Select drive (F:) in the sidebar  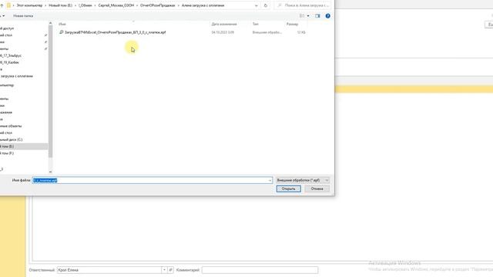tap(7, 153)
